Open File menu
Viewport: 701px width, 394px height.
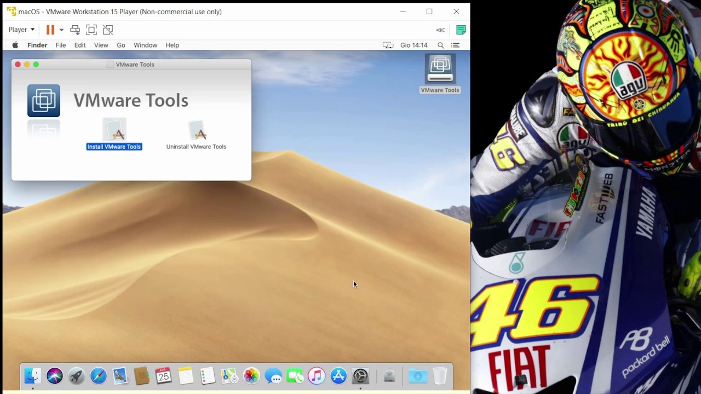point(61,45)
